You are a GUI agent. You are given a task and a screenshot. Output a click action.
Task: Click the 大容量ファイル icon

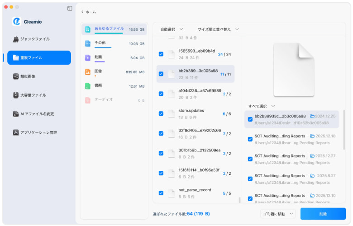pos(16,95)
